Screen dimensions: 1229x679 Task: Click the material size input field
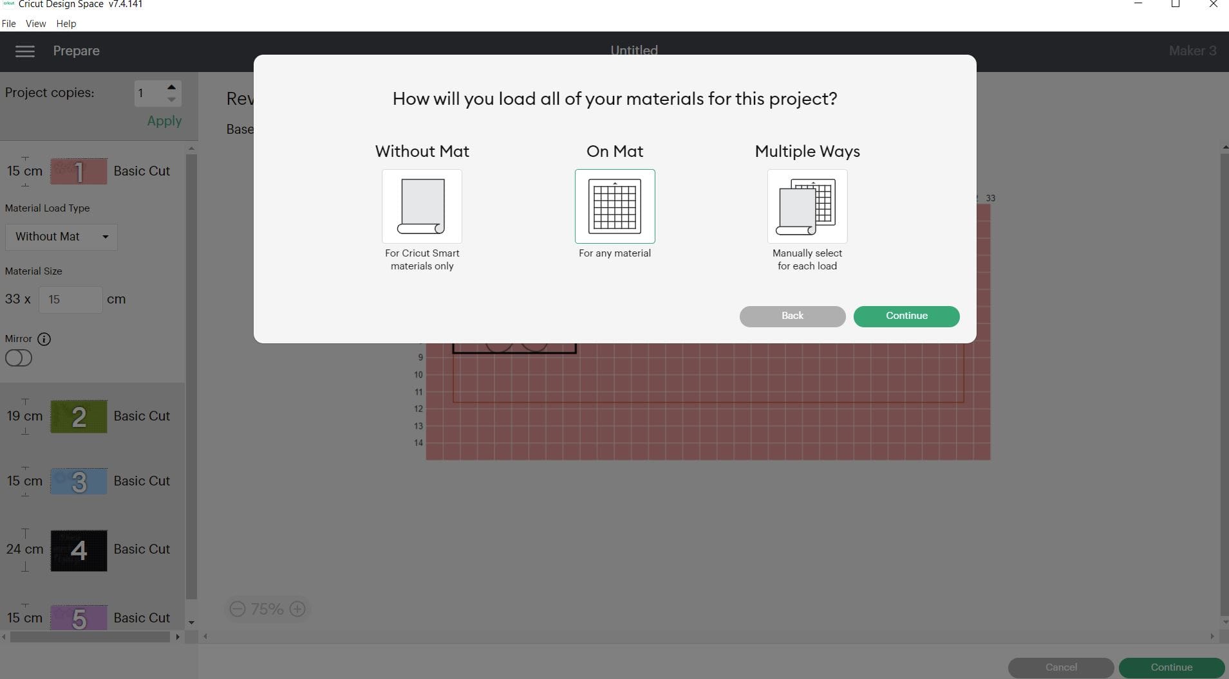(70, 300)
